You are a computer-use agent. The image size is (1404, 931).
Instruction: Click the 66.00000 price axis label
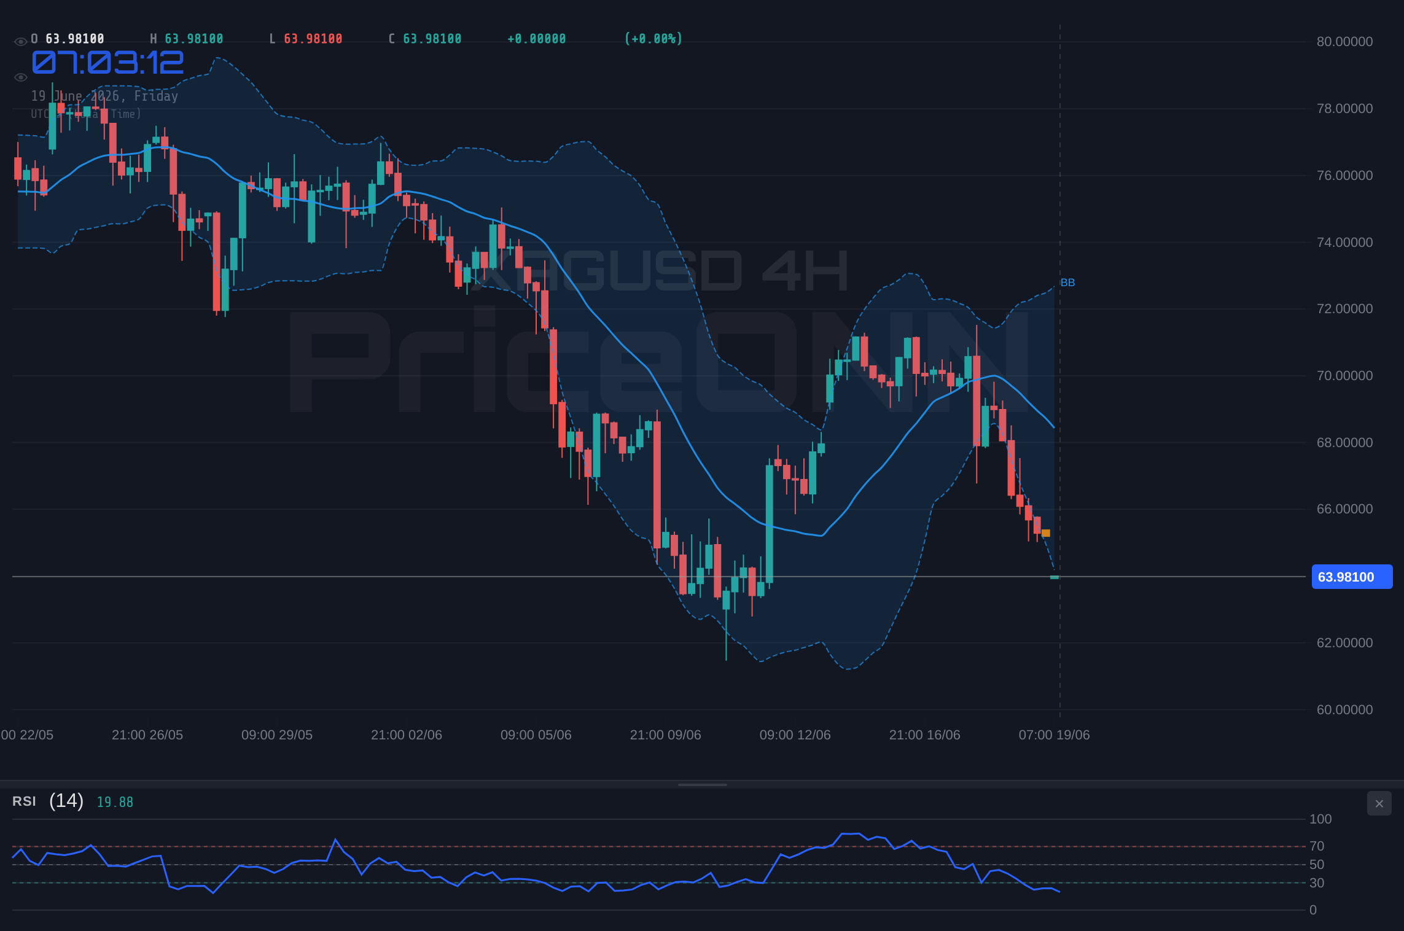tap(1344, 509)
